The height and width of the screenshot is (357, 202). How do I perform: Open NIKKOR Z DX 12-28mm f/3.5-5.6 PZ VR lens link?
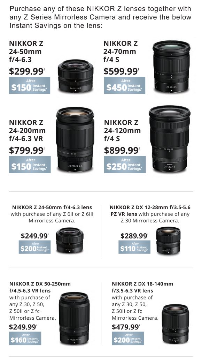click(150, 211)
